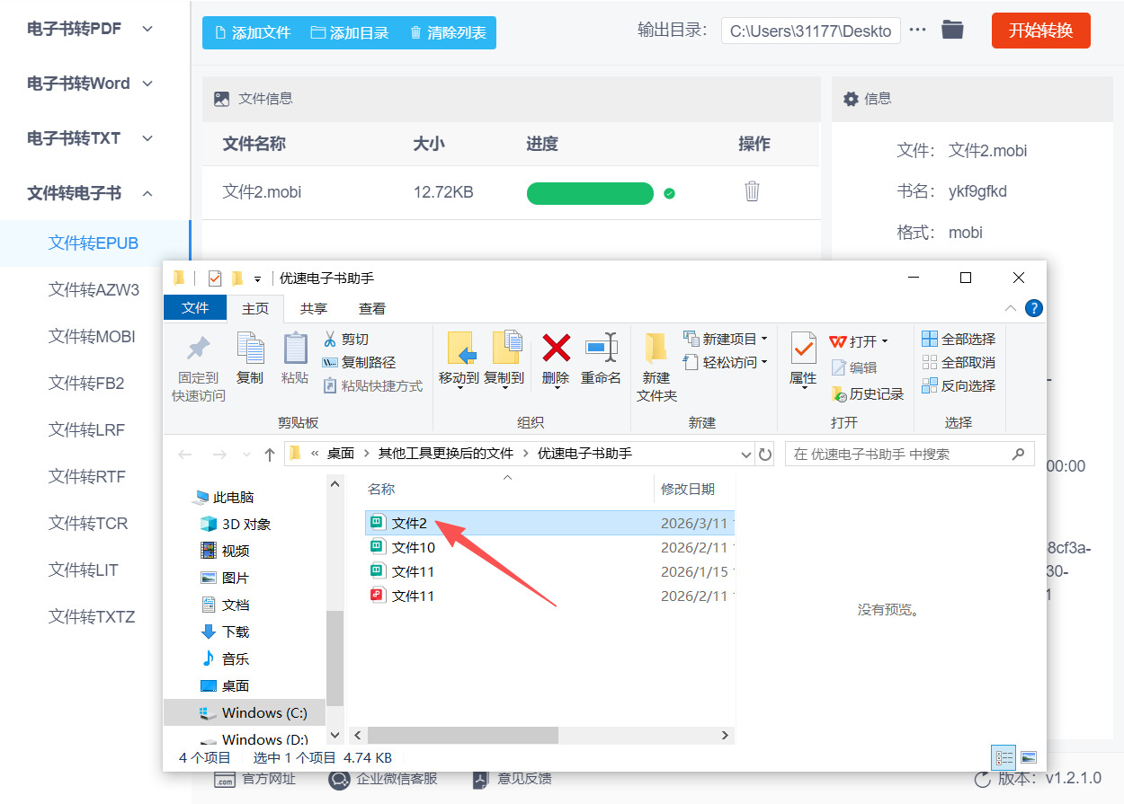Delete 文件2.mobi using its trash icon
This screenshot has height=804, width=1124.
[752, 191]
